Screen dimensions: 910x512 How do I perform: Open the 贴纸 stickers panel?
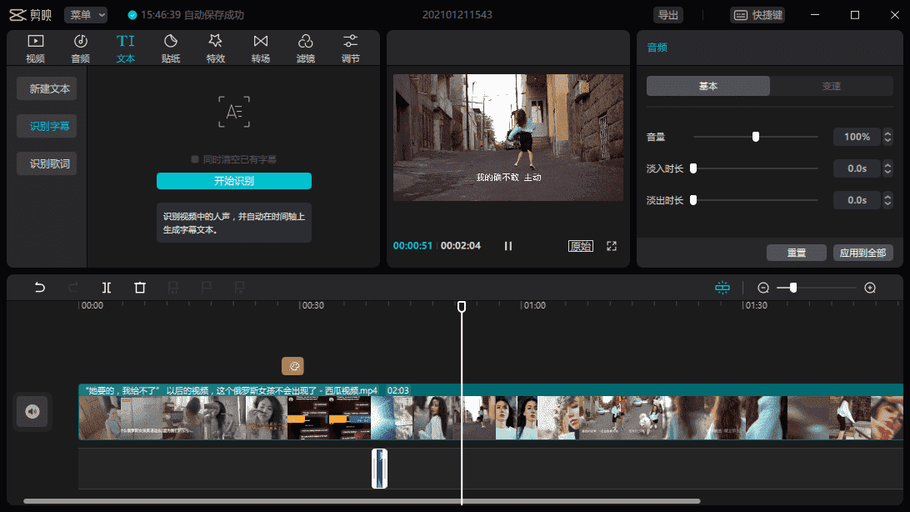point(170,47)
